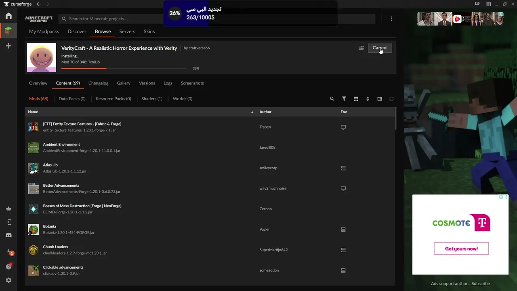Click the environment icon in way2muchnoise row

point(343,188)
